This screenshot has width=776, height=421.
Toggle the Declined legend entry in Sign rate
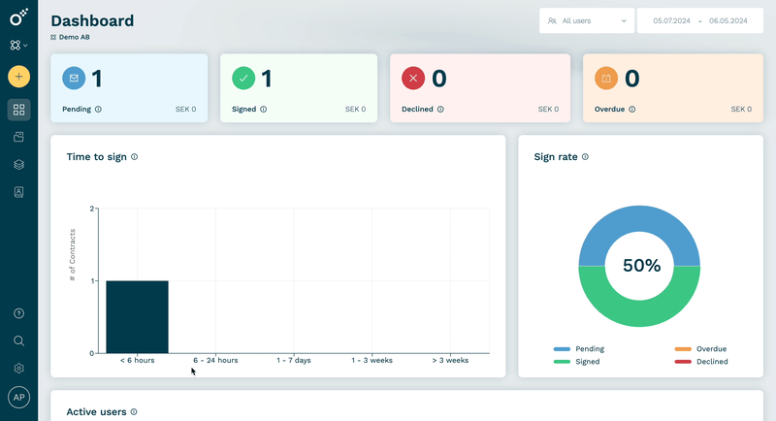pyautogui.click(x=701, y=362)
